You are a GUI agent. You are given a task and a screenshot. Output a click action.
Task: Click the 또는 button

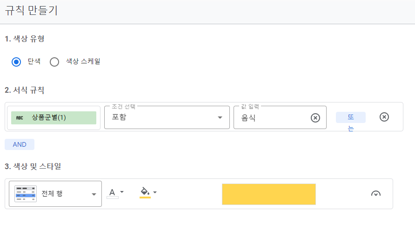coord(351,117)
